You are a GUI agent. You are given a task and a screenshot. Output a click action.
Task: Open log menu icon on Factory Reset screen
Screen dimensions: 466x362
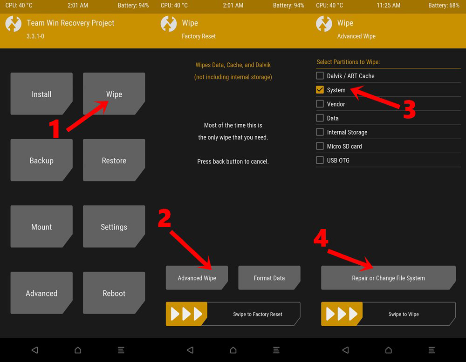(276, 350)
